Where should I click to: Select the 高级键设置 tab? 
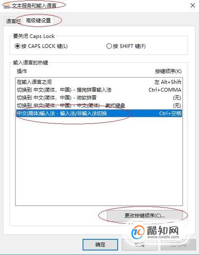tap(38, 21)
